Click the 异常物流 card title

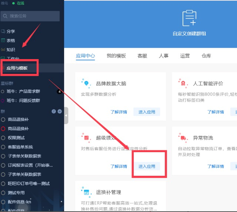click(203, 138)
